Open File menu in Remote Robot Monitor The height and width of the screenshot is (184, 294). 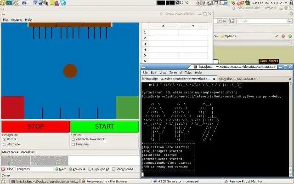click(x=5, y=19)
